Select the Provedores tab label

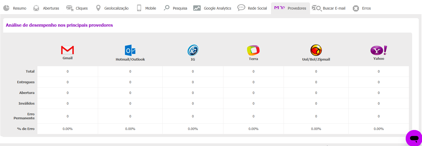pyautogui.click(x=297, y=8)
